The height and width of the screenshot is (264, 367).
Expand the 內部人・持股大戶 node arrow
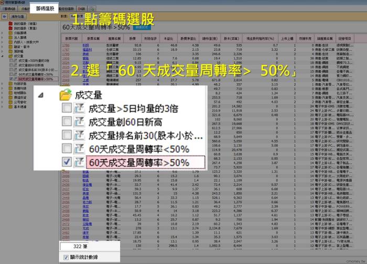(x=2, y=42)
